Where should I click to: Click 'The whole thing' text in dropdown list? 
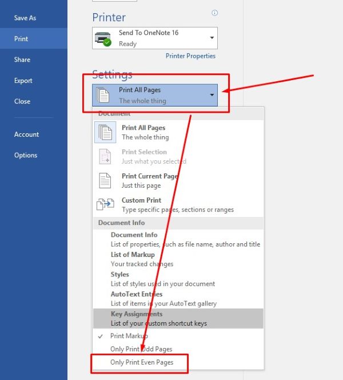pos(145,137)
